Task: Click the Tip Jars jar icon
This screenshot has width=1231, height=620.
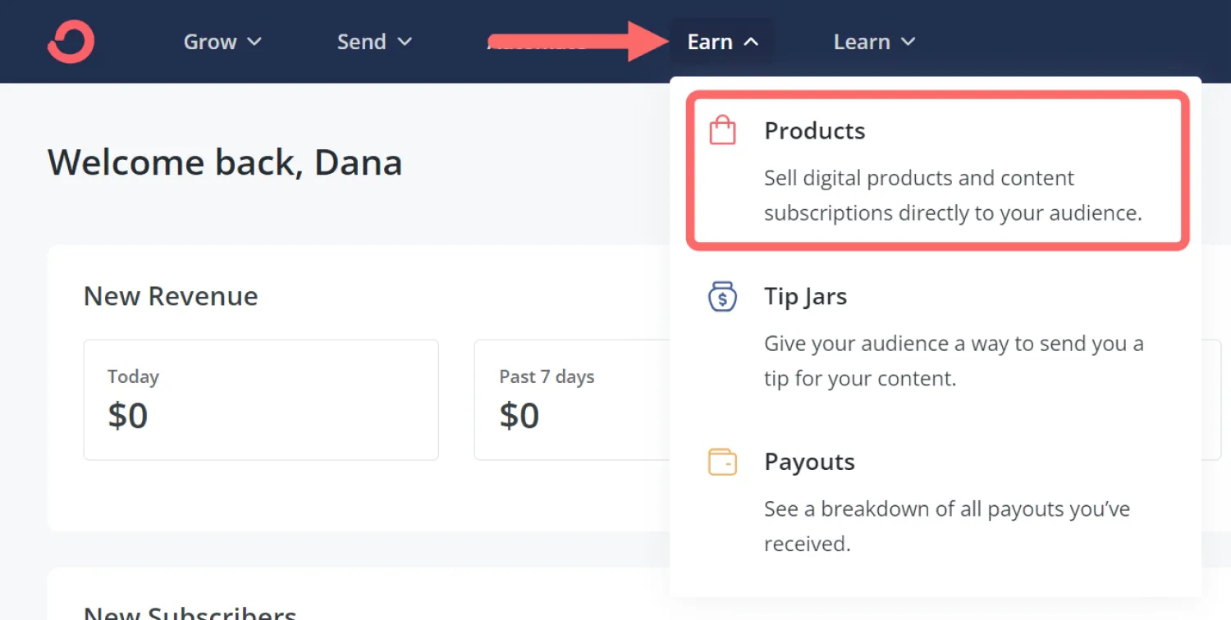Action: tap(722, 296)
